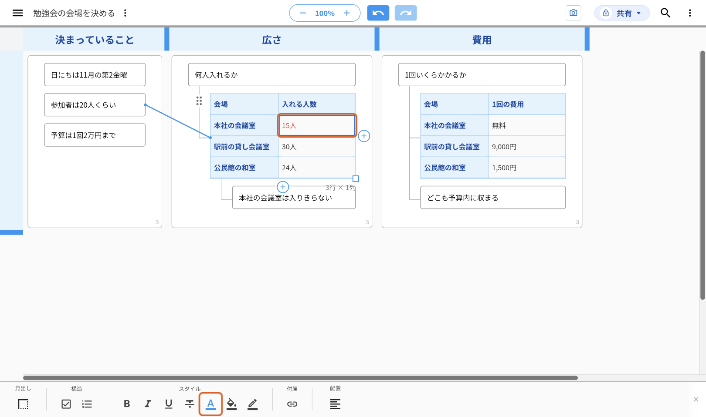The height and width of the screenshot is (417, 706).
Task: Click the table selection resize handle
Action: (356, 178)
